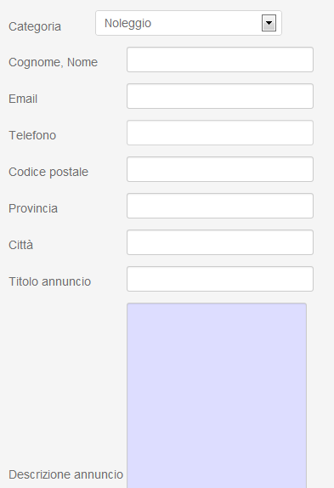This screenshot has height=488, width=334.
Task: Click inside the Descrizione annuncio text area
Action: [217, 395]
